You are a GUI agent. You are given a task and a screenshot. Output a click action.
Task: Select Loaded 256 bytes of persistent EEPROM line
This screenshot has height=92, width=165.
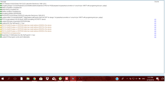point(16,21)
